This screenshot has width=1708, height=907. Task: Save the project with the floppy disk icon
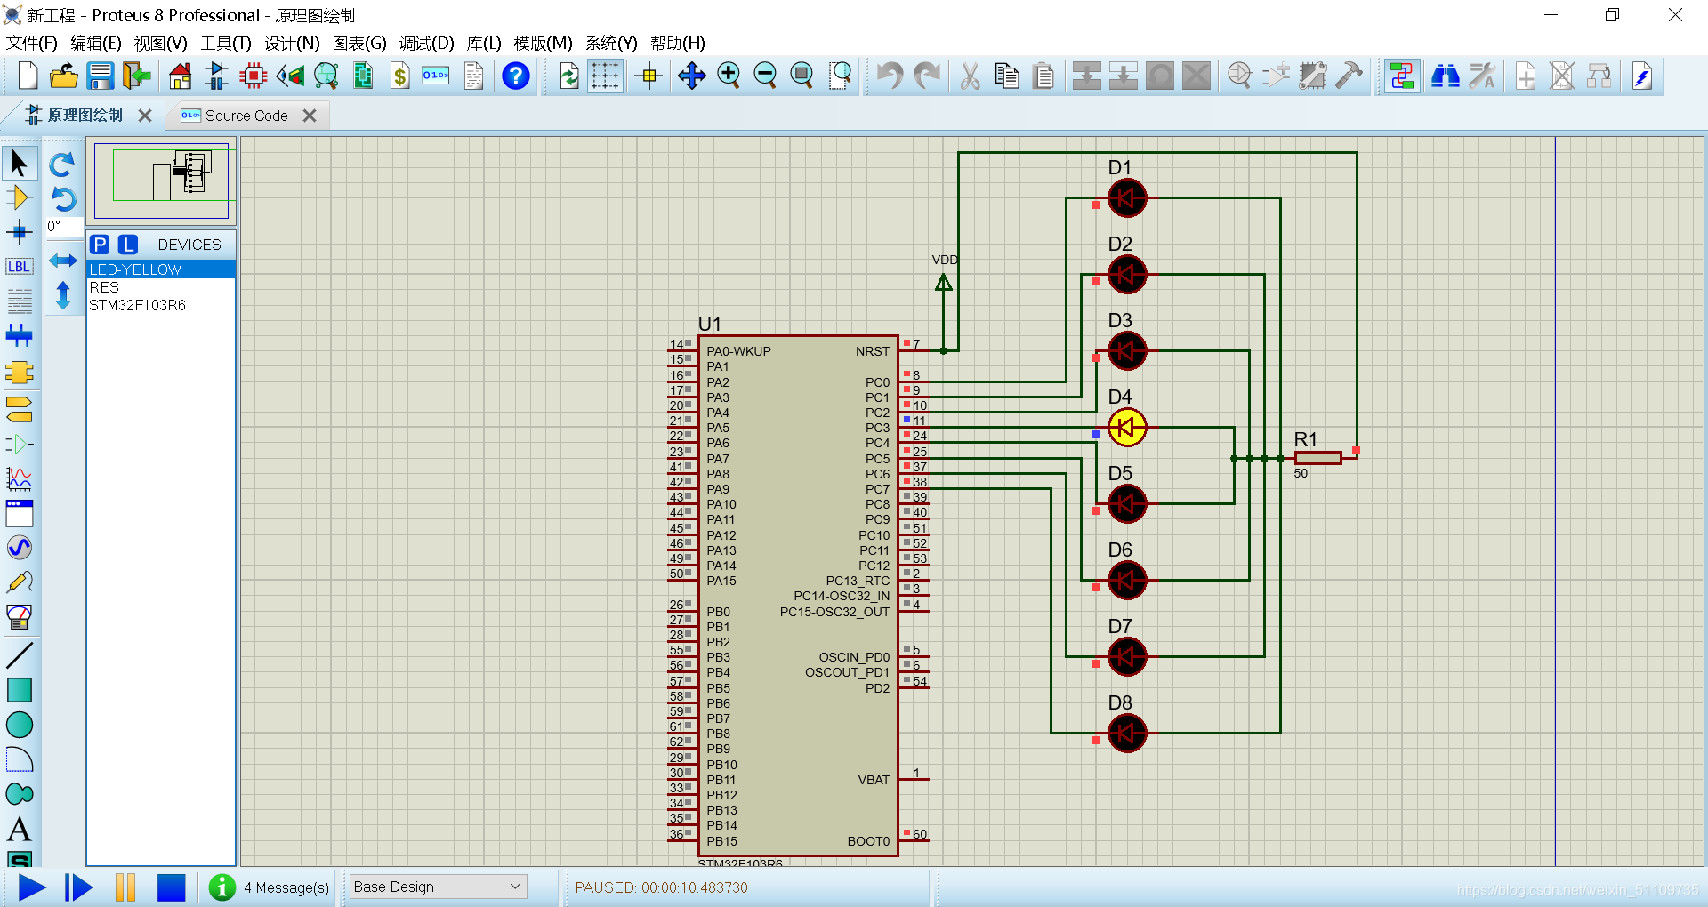(100, 76)
